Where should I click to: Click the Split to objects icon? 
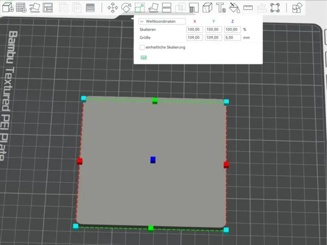63,8
